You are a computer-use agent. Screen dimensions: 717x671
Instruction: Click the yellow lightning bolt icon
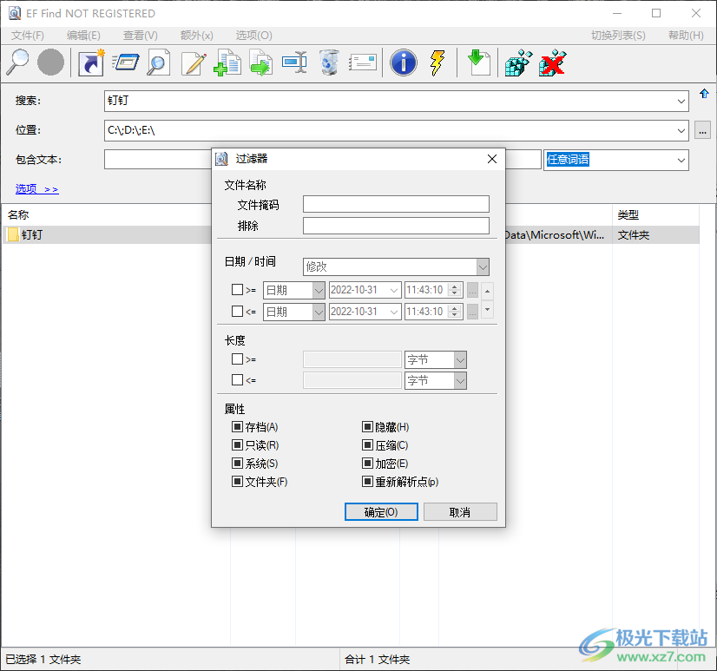(x=437, y=62)
